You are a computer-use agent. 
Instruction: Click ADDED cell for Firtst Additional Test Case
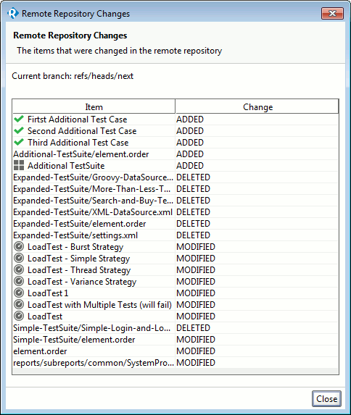(257, 120)
